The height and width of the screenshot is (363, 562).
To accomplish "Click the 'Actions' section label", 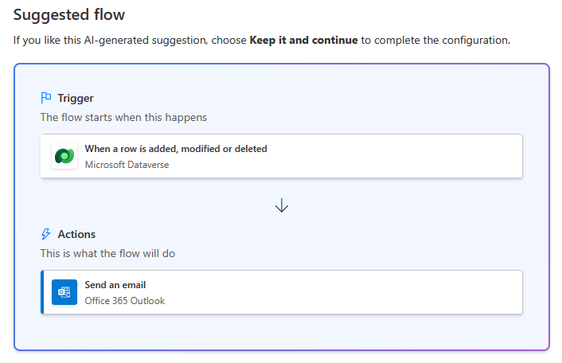I will coord(76,234).
